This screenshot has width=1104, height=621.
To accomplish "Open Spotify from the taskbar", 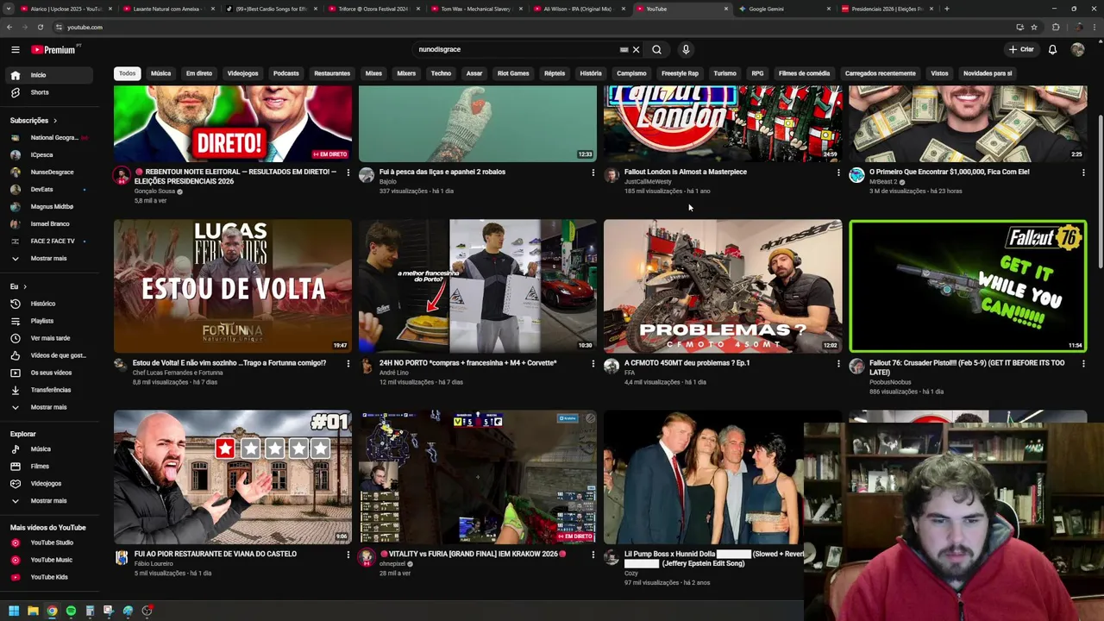I will click(71, 611).
